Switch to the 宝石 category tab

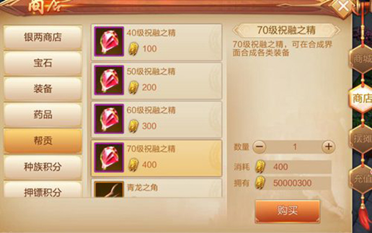(x=43, y=63)
